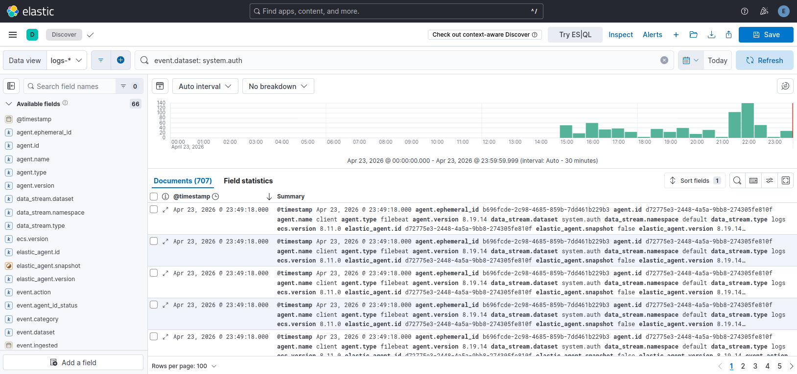Focus the Search field names input
This screenshot has width=797, height=374.
pos(71,86)
